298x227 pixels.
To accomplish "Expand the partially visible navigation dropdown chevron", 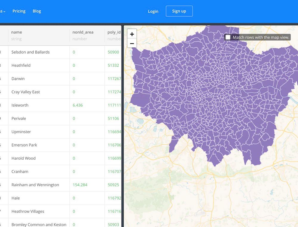I will tap(4, 11).
